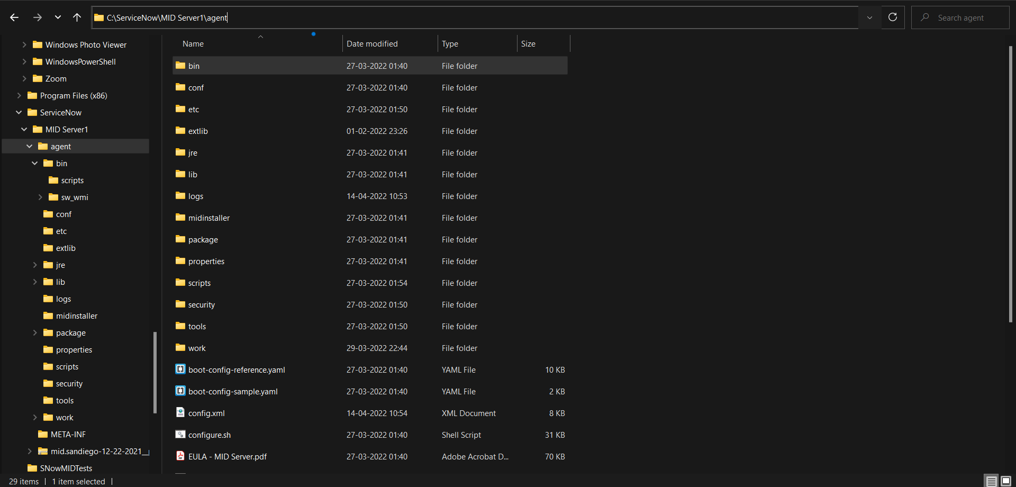This screenshot has height=487, width=1016.
Task: Select the midinstaller folder icon in file list
Action: [x=180, y=218]
